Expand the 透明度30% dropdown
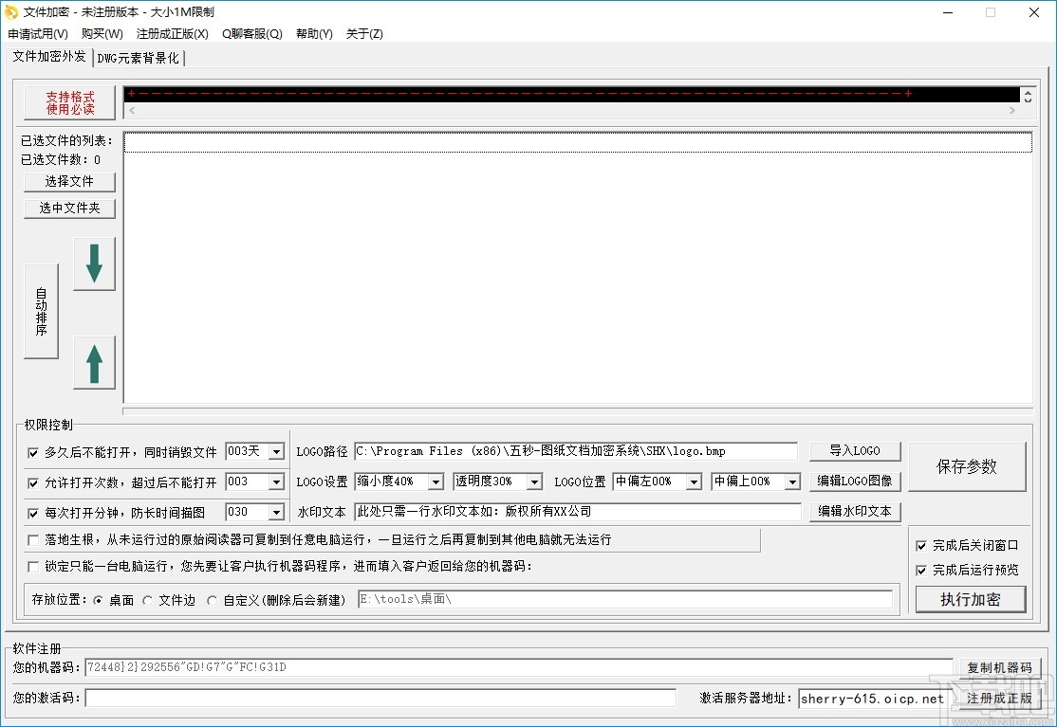 click(x=534, y=482)
